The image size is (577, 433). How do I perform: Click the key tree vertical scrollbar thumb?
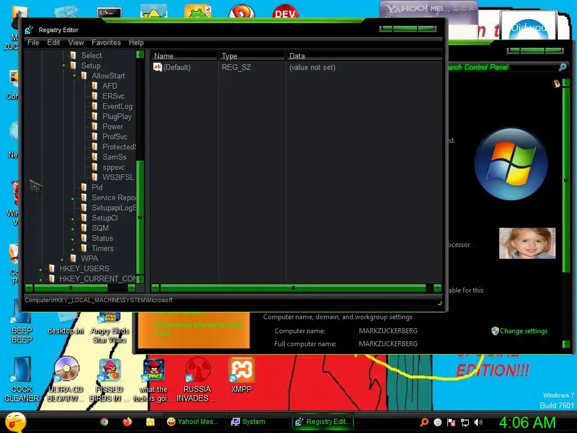pos(140,217)
